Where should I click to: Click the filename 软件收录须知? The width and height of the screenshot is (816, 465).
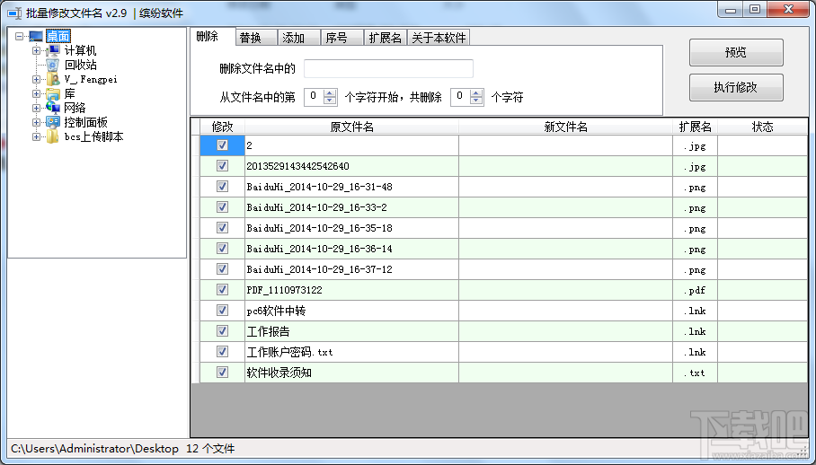[x=279, y=373]
